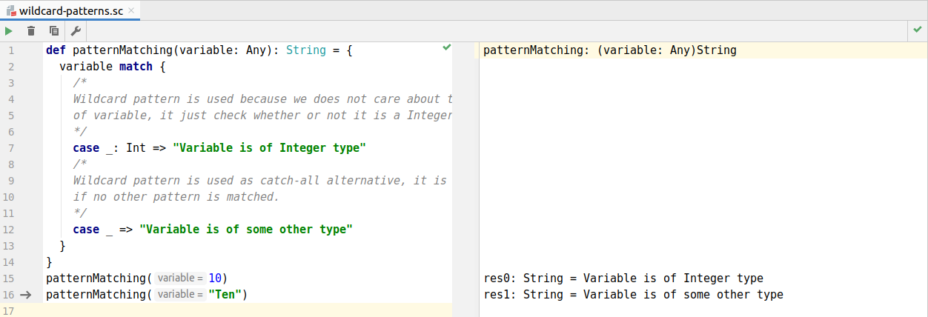The image size is (928, 317).
Task: Click the 'variable =' hint on line 15
Action: pyautogui.click(x=179, y=278)
